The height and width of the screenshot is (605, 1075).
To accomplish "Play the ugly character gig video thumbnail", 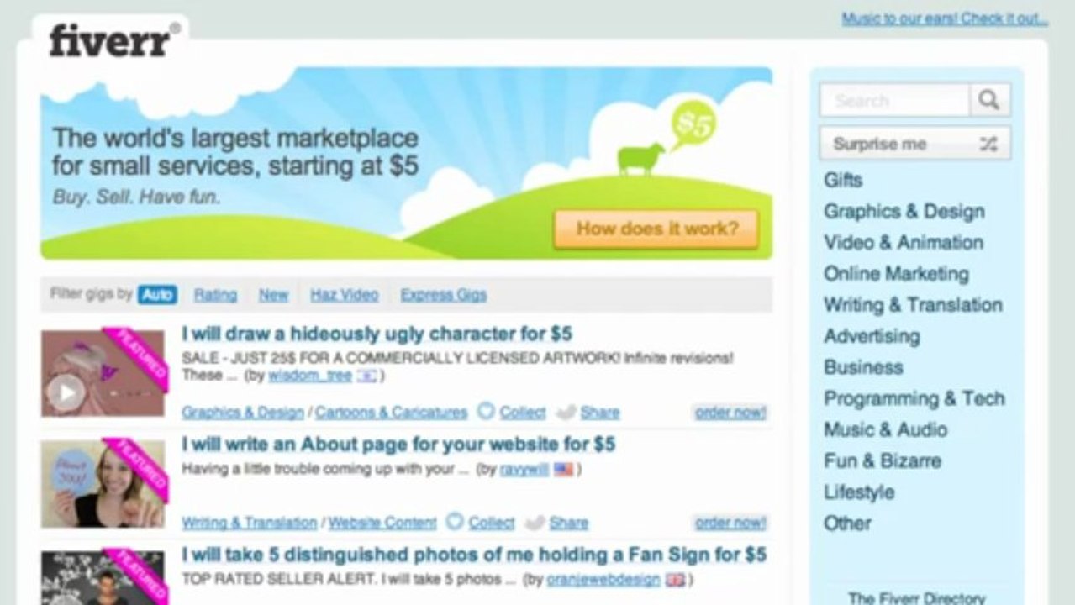I will pos(66,392).
